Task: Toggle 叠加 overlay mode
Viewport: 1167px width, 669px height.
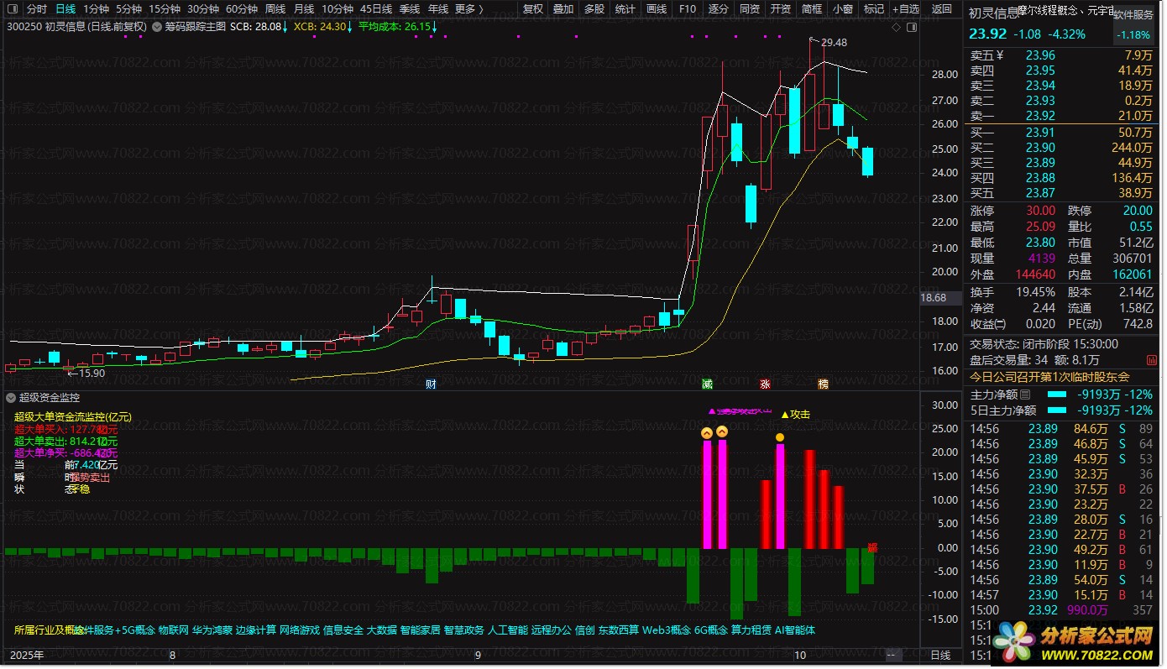Action: [563, 9]
